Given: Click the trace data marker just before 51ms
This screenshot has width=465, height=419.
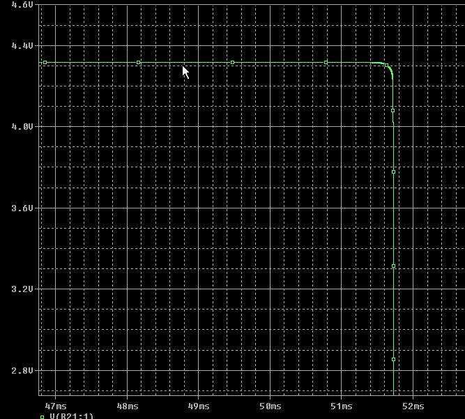Looking at the screenshot, I should pos(326,62).
